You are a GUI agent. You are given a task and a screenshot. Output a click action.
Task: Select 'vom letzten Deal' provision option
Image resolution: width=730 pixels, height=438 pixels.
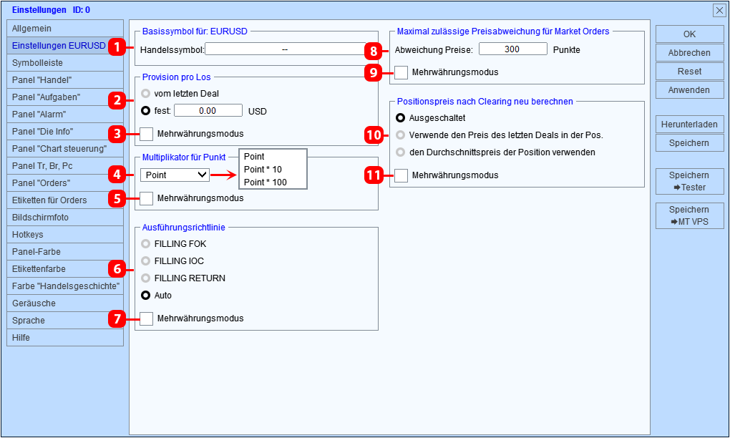click(146, 94)
